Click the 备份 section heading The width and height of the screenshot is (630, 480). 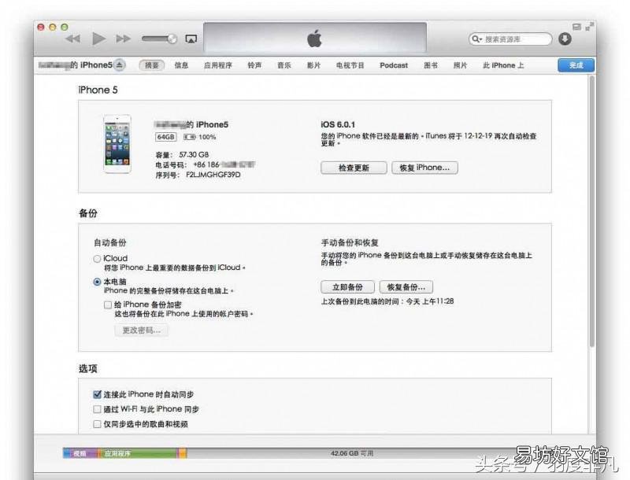tap(88, 213)
